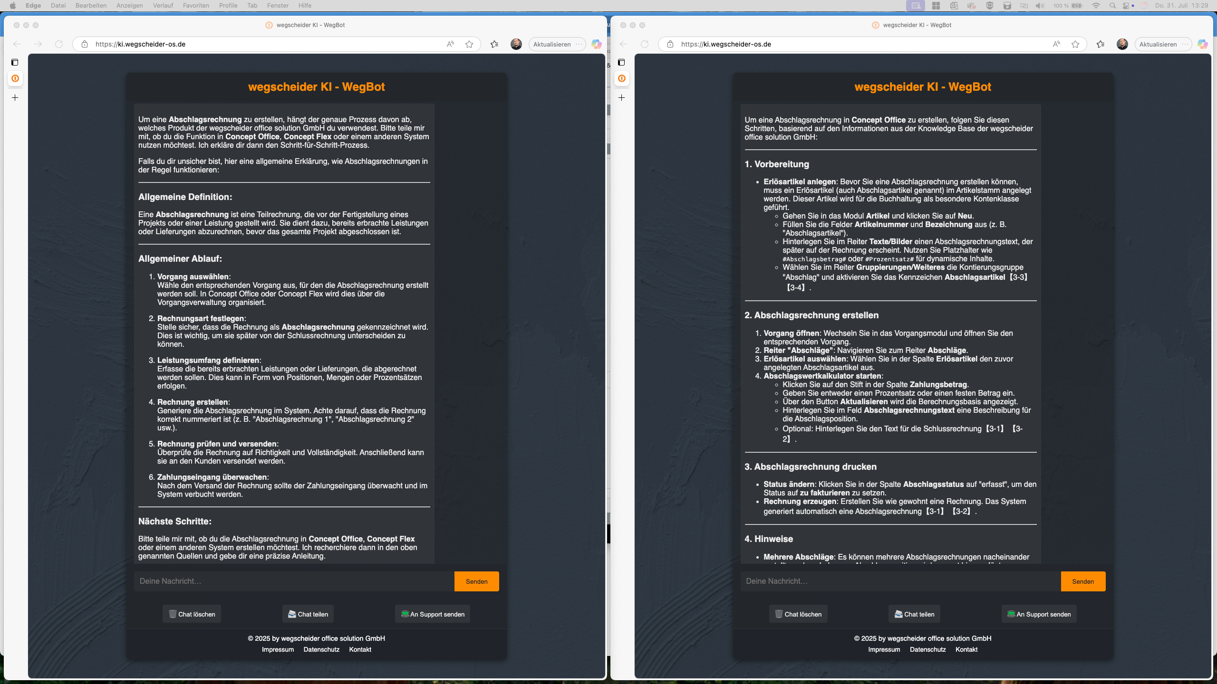Open Kontakt link in right page footer

click(x=966, y=649)
